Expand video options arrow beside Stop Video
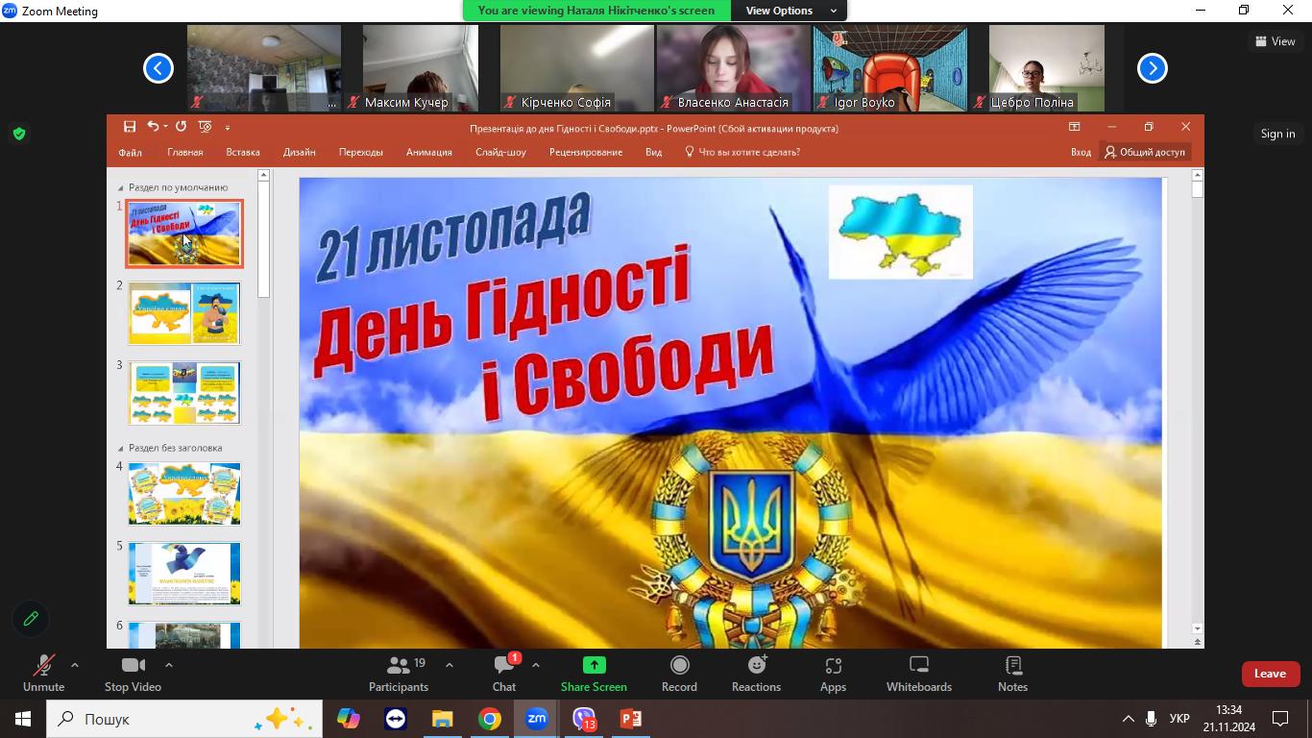 click(169, 665)
